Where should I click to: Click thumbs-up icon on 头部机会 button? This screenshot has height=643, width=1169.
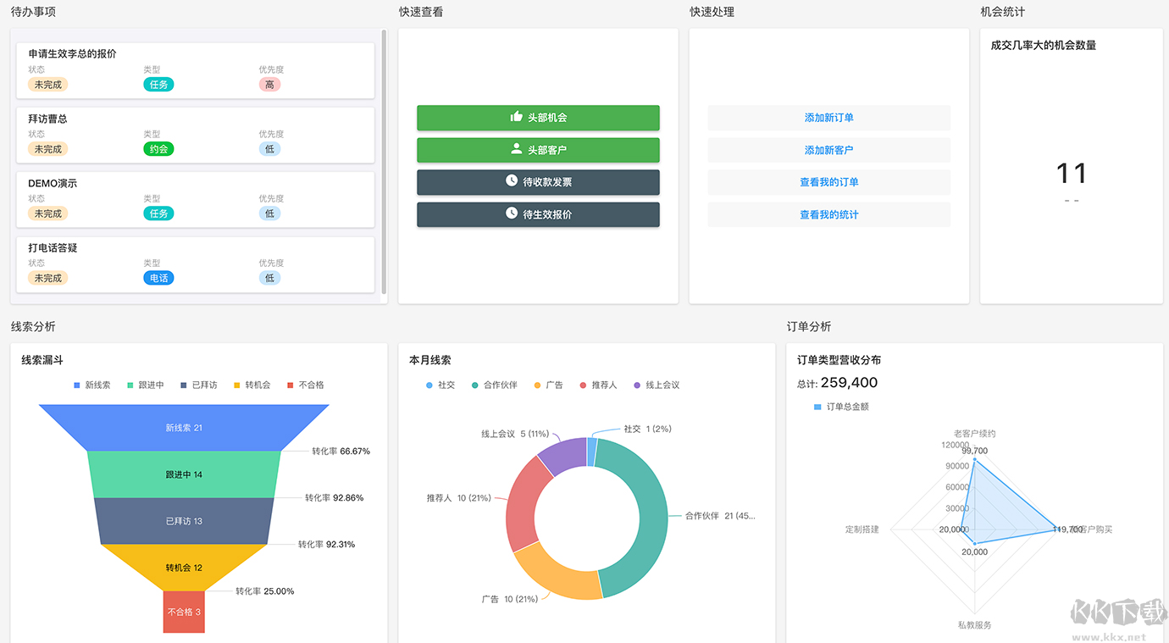click(516, 117)
